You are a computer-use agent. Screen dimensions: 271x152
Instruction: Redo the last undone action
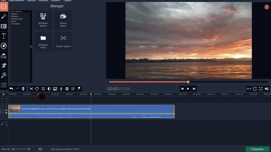click(17, 89)
